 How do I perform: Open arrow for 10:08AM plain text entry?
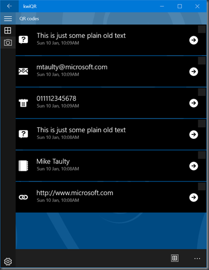coord(193,134)
